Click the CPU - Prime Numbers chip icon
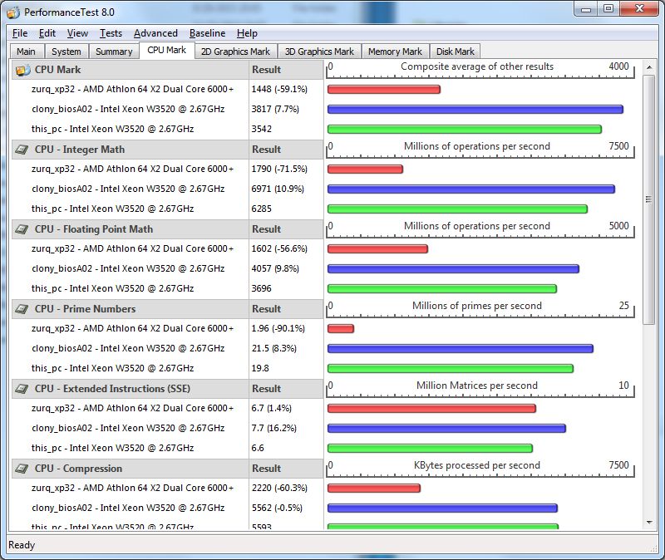 22,309
